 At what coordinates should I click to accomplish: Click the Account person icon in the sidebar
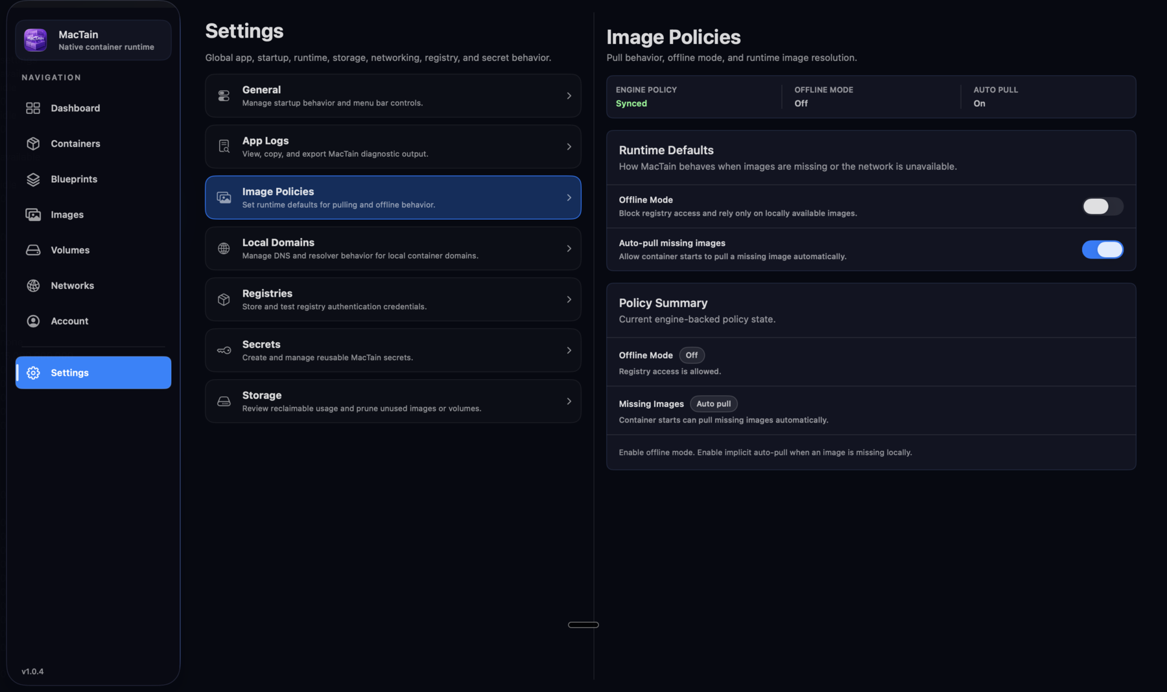(x=33, y=321)
